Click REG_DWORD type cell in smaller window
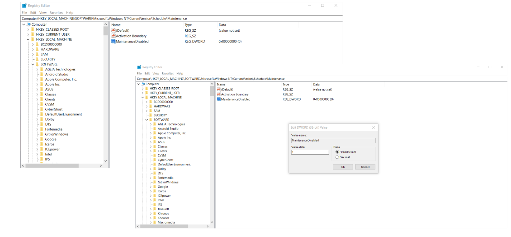The width and height of the screenshot is (511, 237). point(195,41)
